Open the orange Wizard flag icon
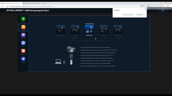 point(23,27)
